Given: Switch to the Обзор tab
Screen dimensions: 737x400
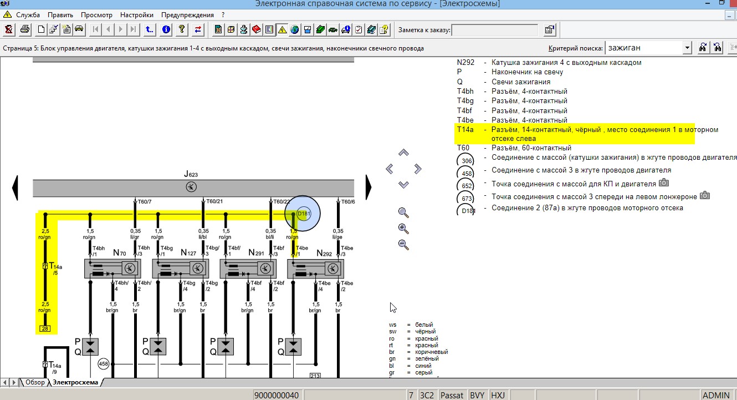Looking at the screenshot, I should pos(35,382).
